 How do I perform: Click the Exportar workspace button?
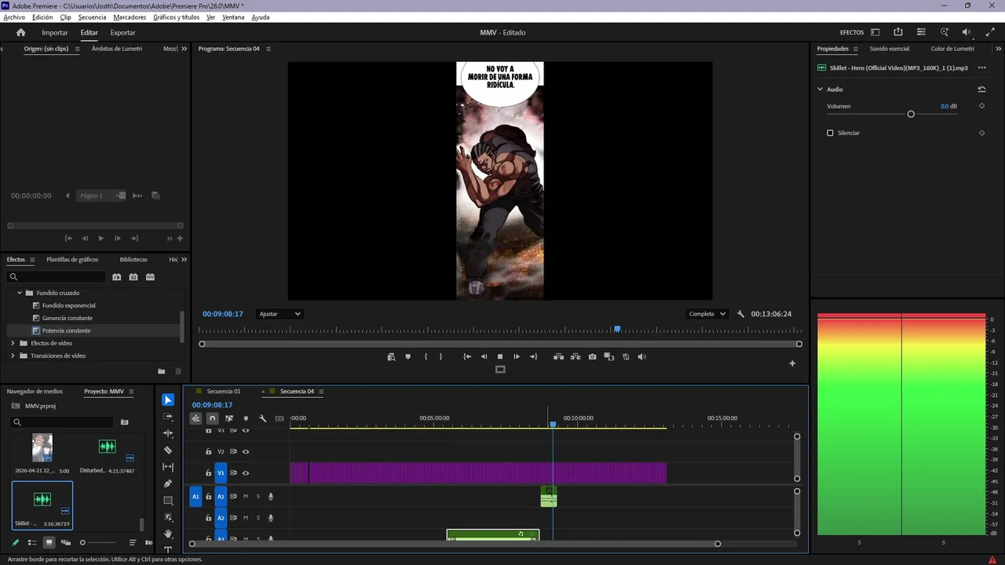(122, 33)
